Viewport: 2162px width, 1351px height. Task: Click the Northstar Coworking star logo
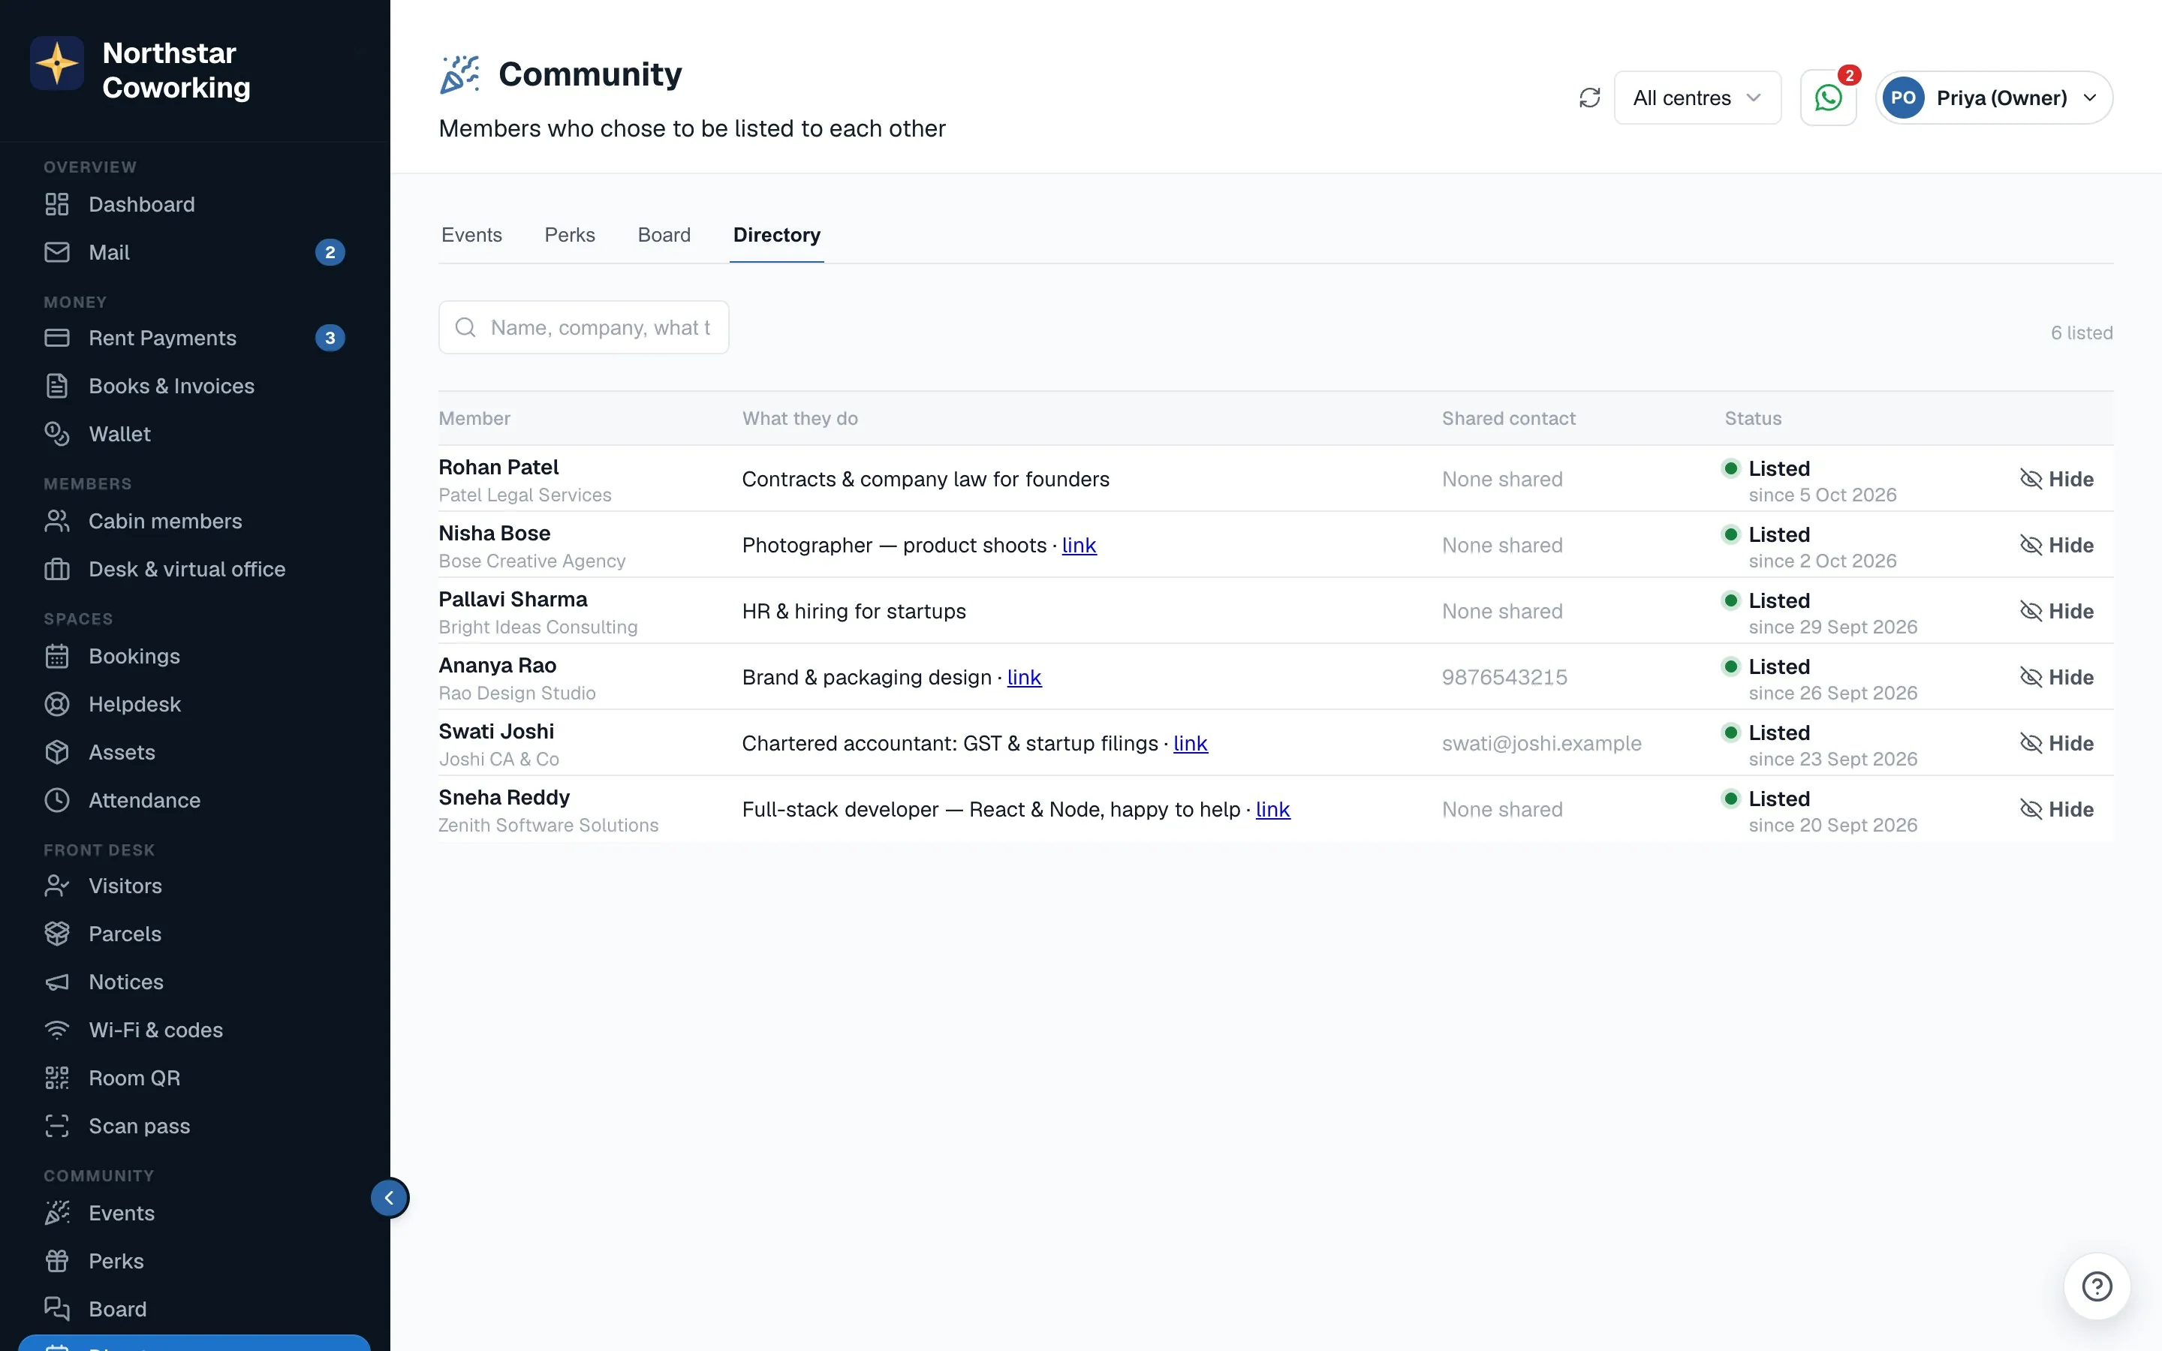point(57,64)
